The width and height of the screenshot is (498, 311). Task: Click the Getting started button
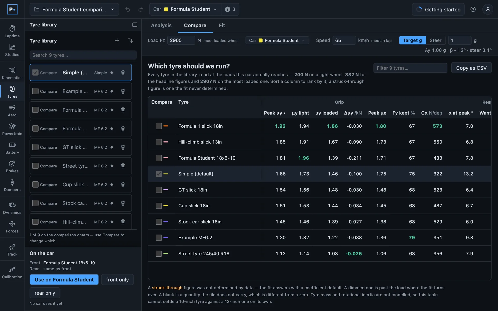(438, 9)
